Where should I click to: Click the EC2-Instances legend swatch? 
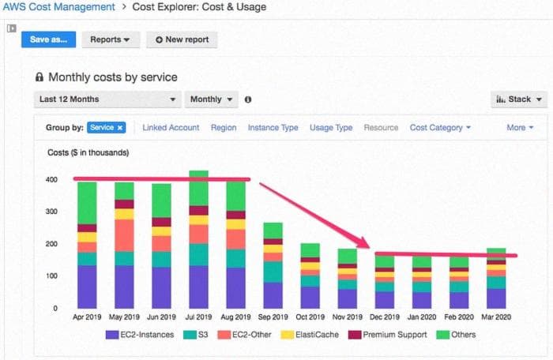click(112, 335)
